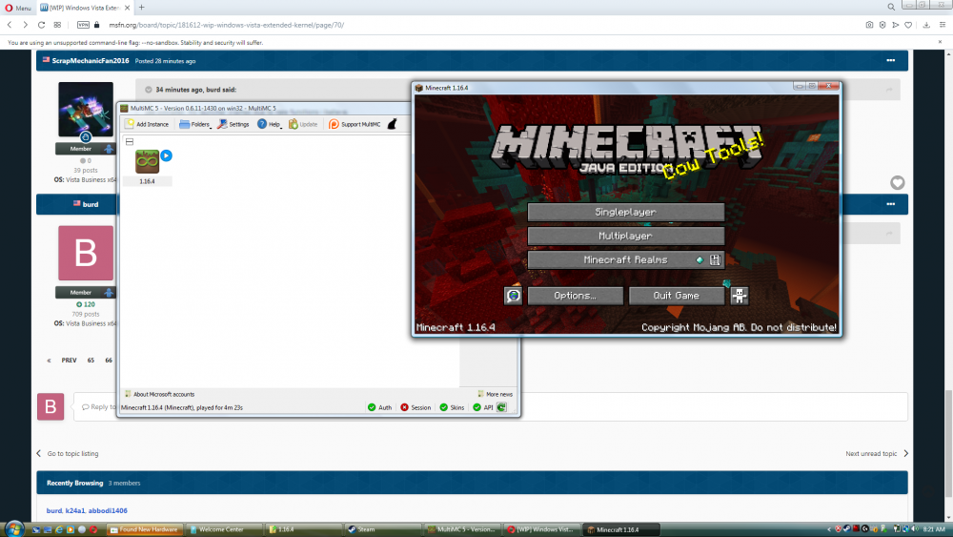Open the ad blocker shield icon
The image size is (953, 537).
(882, 25)
